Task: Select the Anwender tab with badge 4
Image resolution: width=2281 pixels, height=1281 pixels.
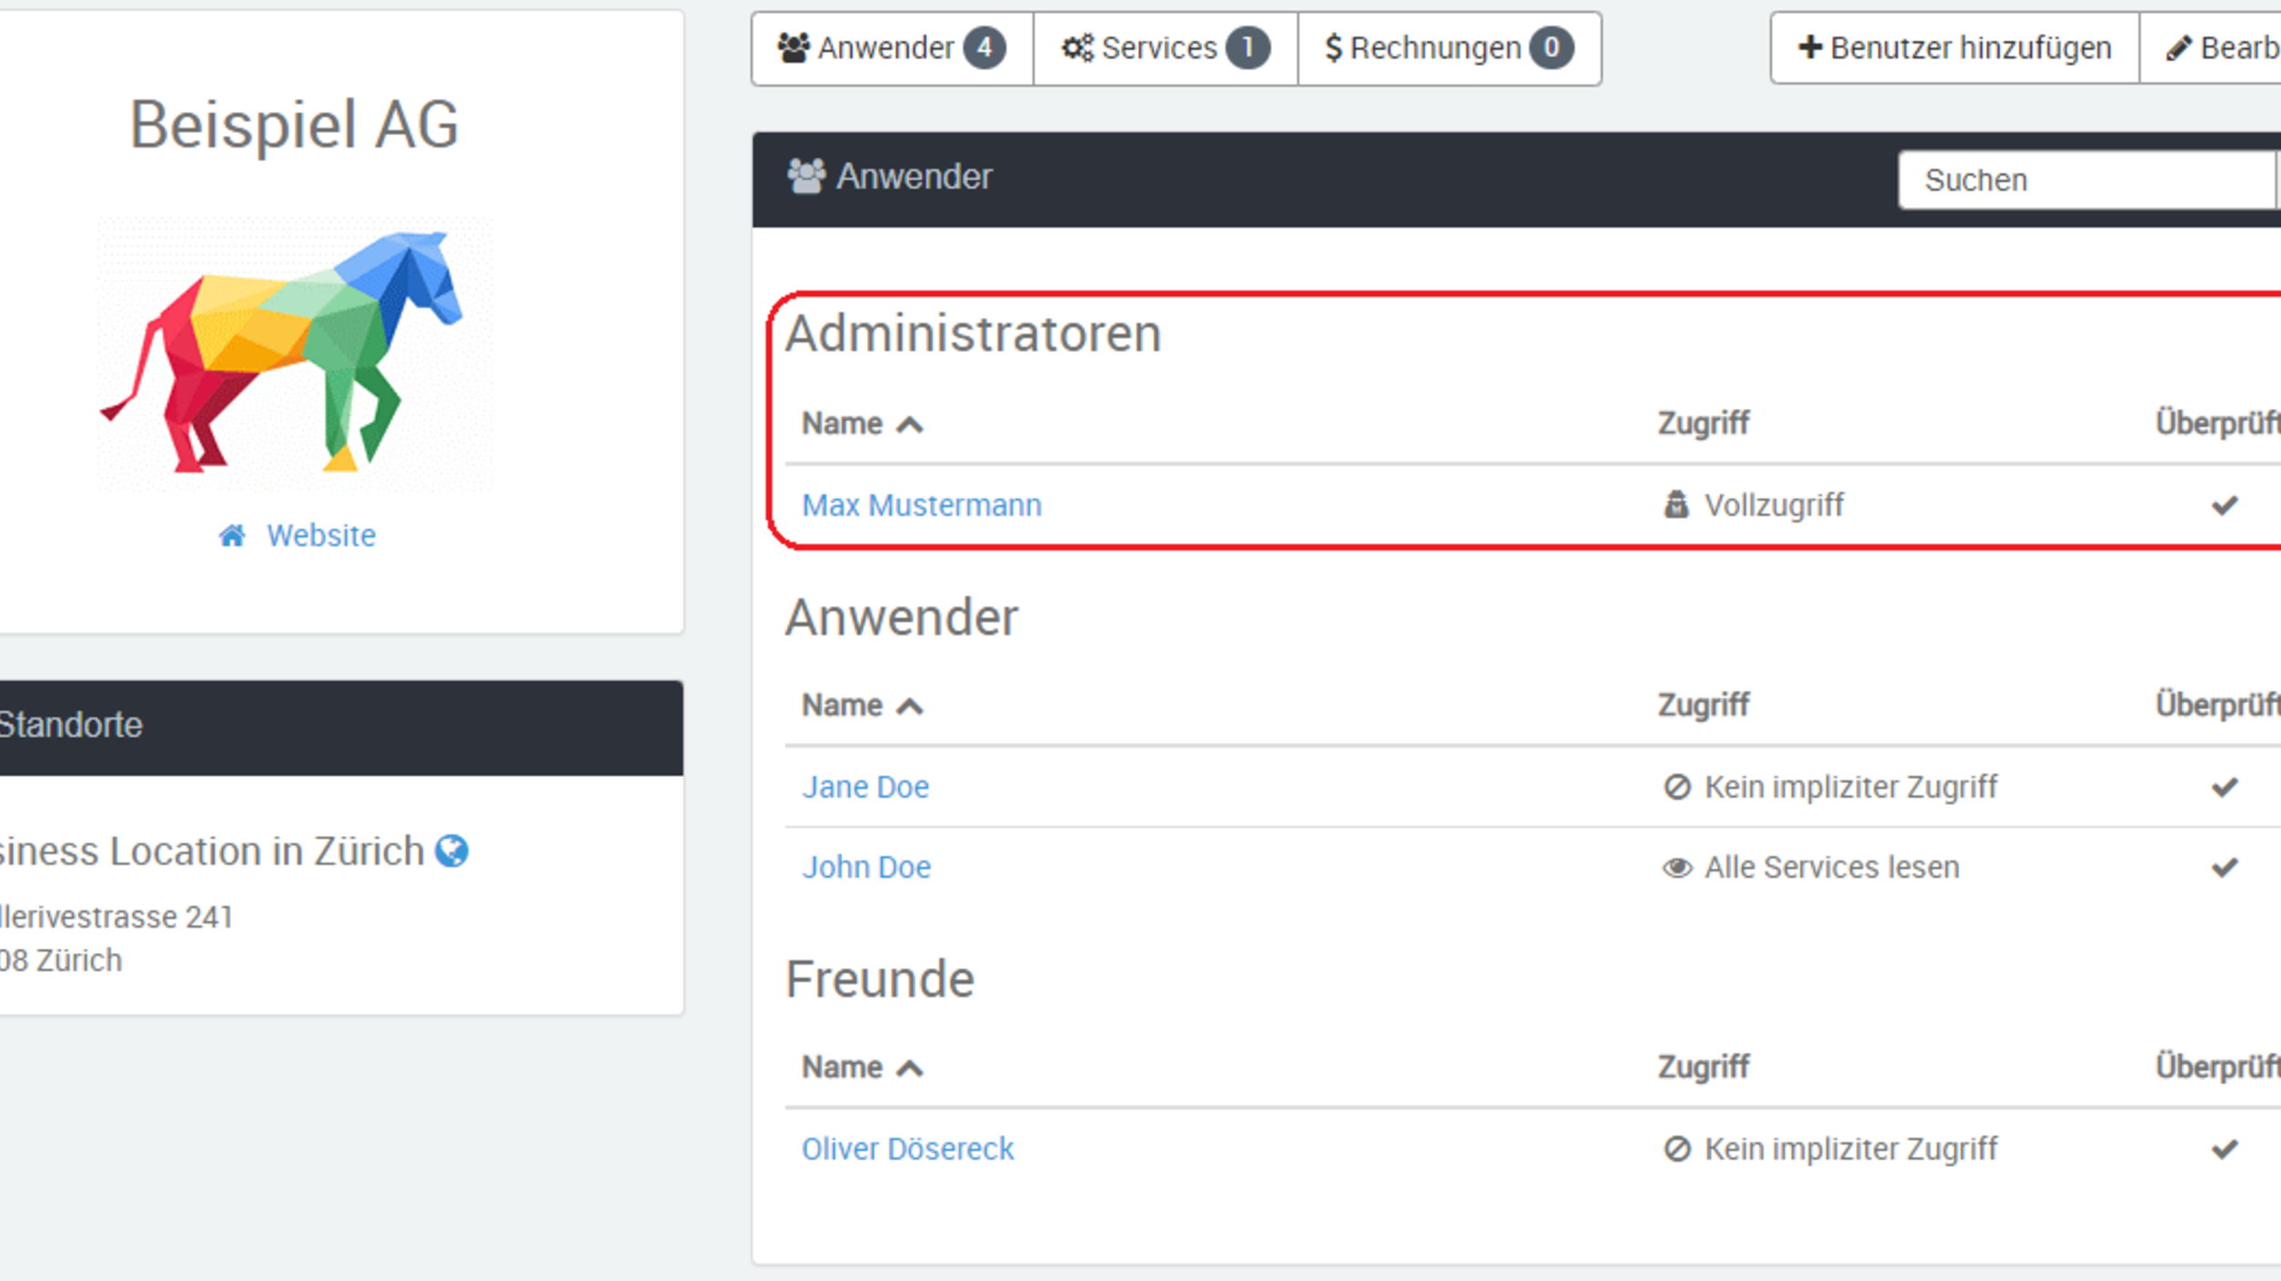Action: click(x=891, y=48)
